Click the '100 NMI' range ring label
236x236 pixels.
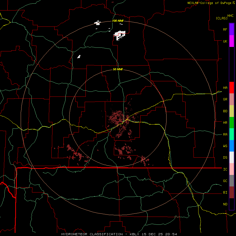118,21
